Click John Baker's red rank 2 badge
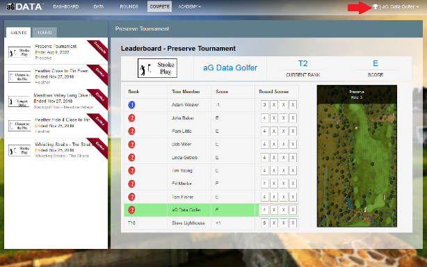Image resolution: width=427 pixels, height=267 pixels. (x=131, y=118)
